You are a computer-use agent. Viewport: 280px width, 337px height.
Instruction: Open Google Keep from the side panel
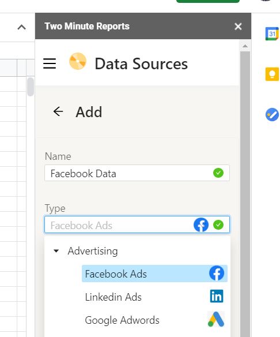click(272, 74)
